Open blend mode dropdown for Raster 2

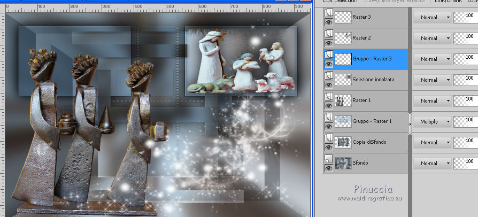click(x=432, y=38)
